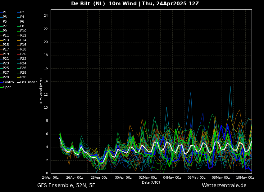Open the Wetterzentrale.de link text
The image size is (264, 192).
click(x=224, y=185)
